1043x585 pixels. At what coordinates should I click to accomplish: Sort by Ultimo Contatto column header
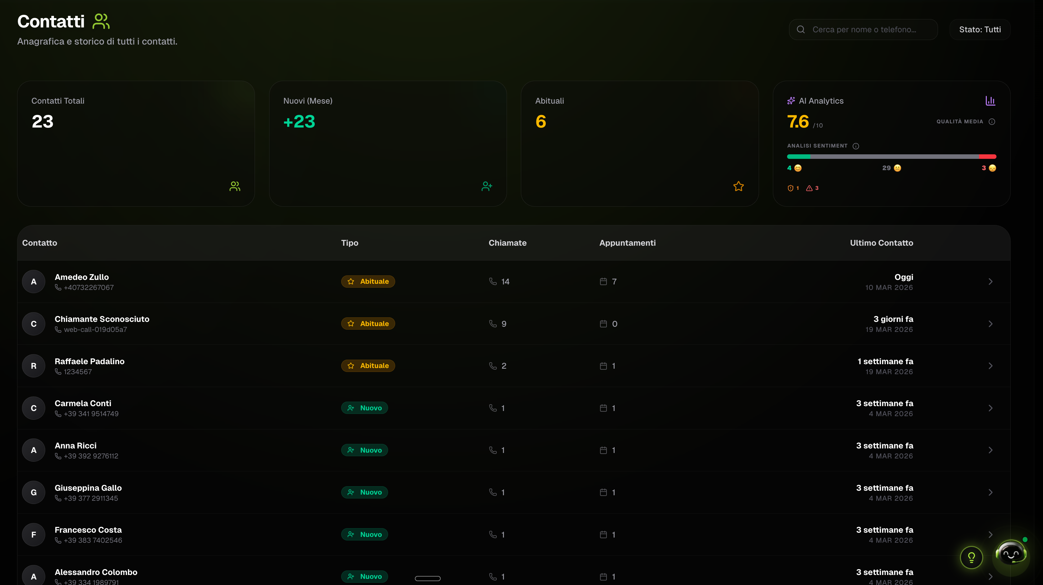(881, 243)
